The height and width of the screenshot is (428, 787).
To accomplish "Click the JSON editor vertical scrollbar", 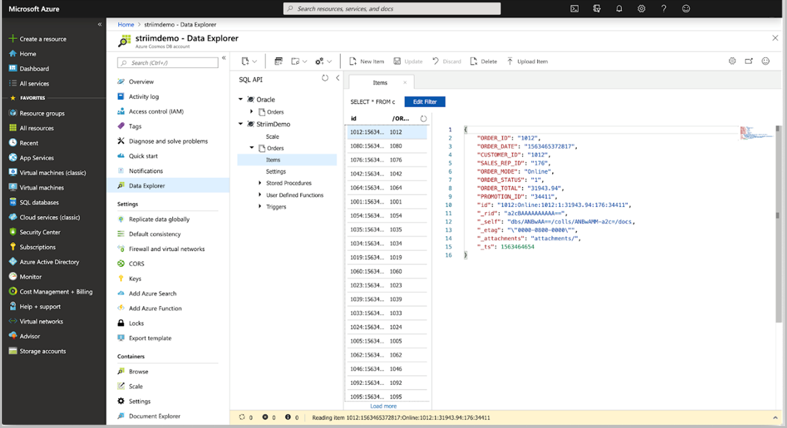I will coord(777,215).
